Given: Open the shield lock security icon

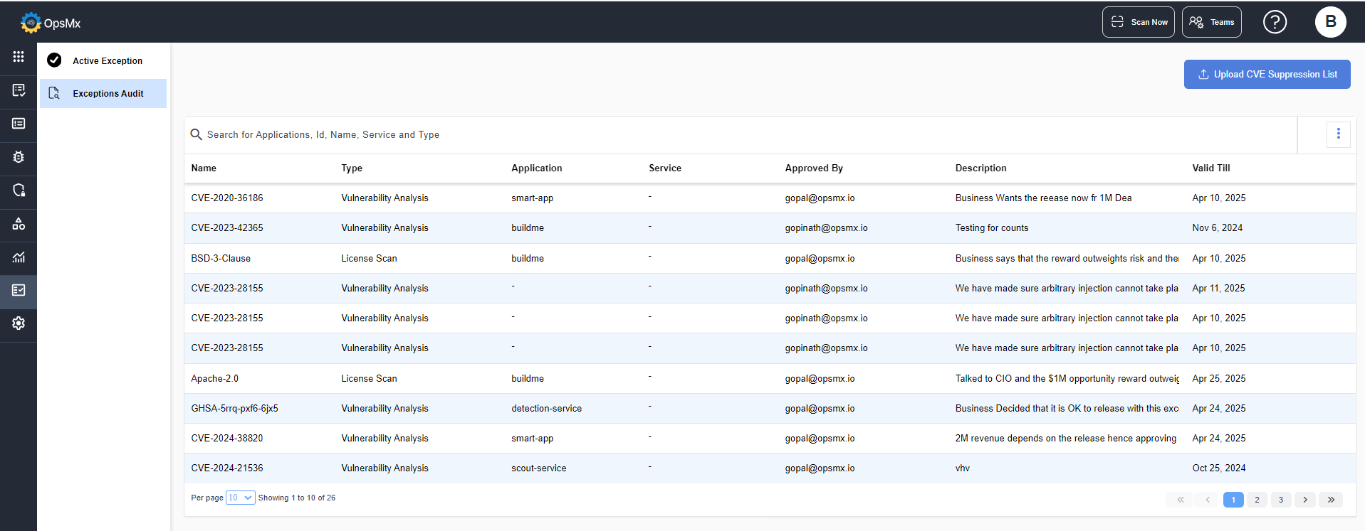Looking at the screenshot, I should tap(19, 191).
